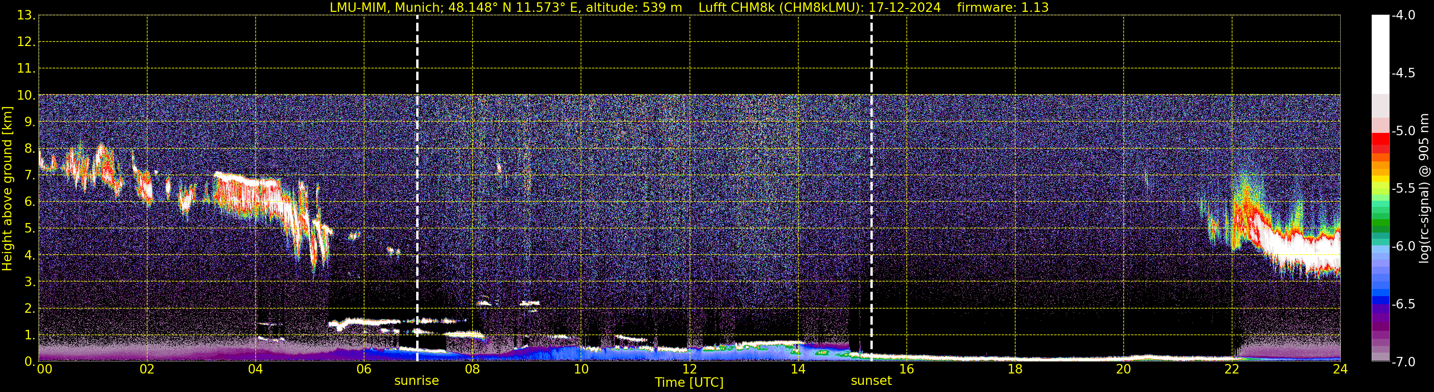The width and height of the screenshot is (1434, 392).
Task: Click the y-axis tick label '12.'
Action: [x=26, y=42]
